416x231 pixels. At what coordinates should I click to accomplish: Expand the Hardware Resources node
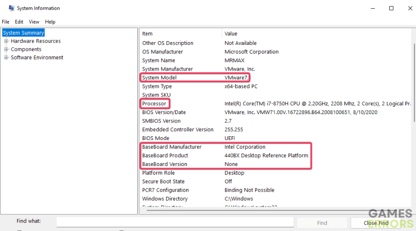[x=6, y=41]
